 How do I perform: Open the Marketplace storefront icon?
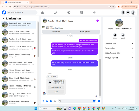point(81,12)
